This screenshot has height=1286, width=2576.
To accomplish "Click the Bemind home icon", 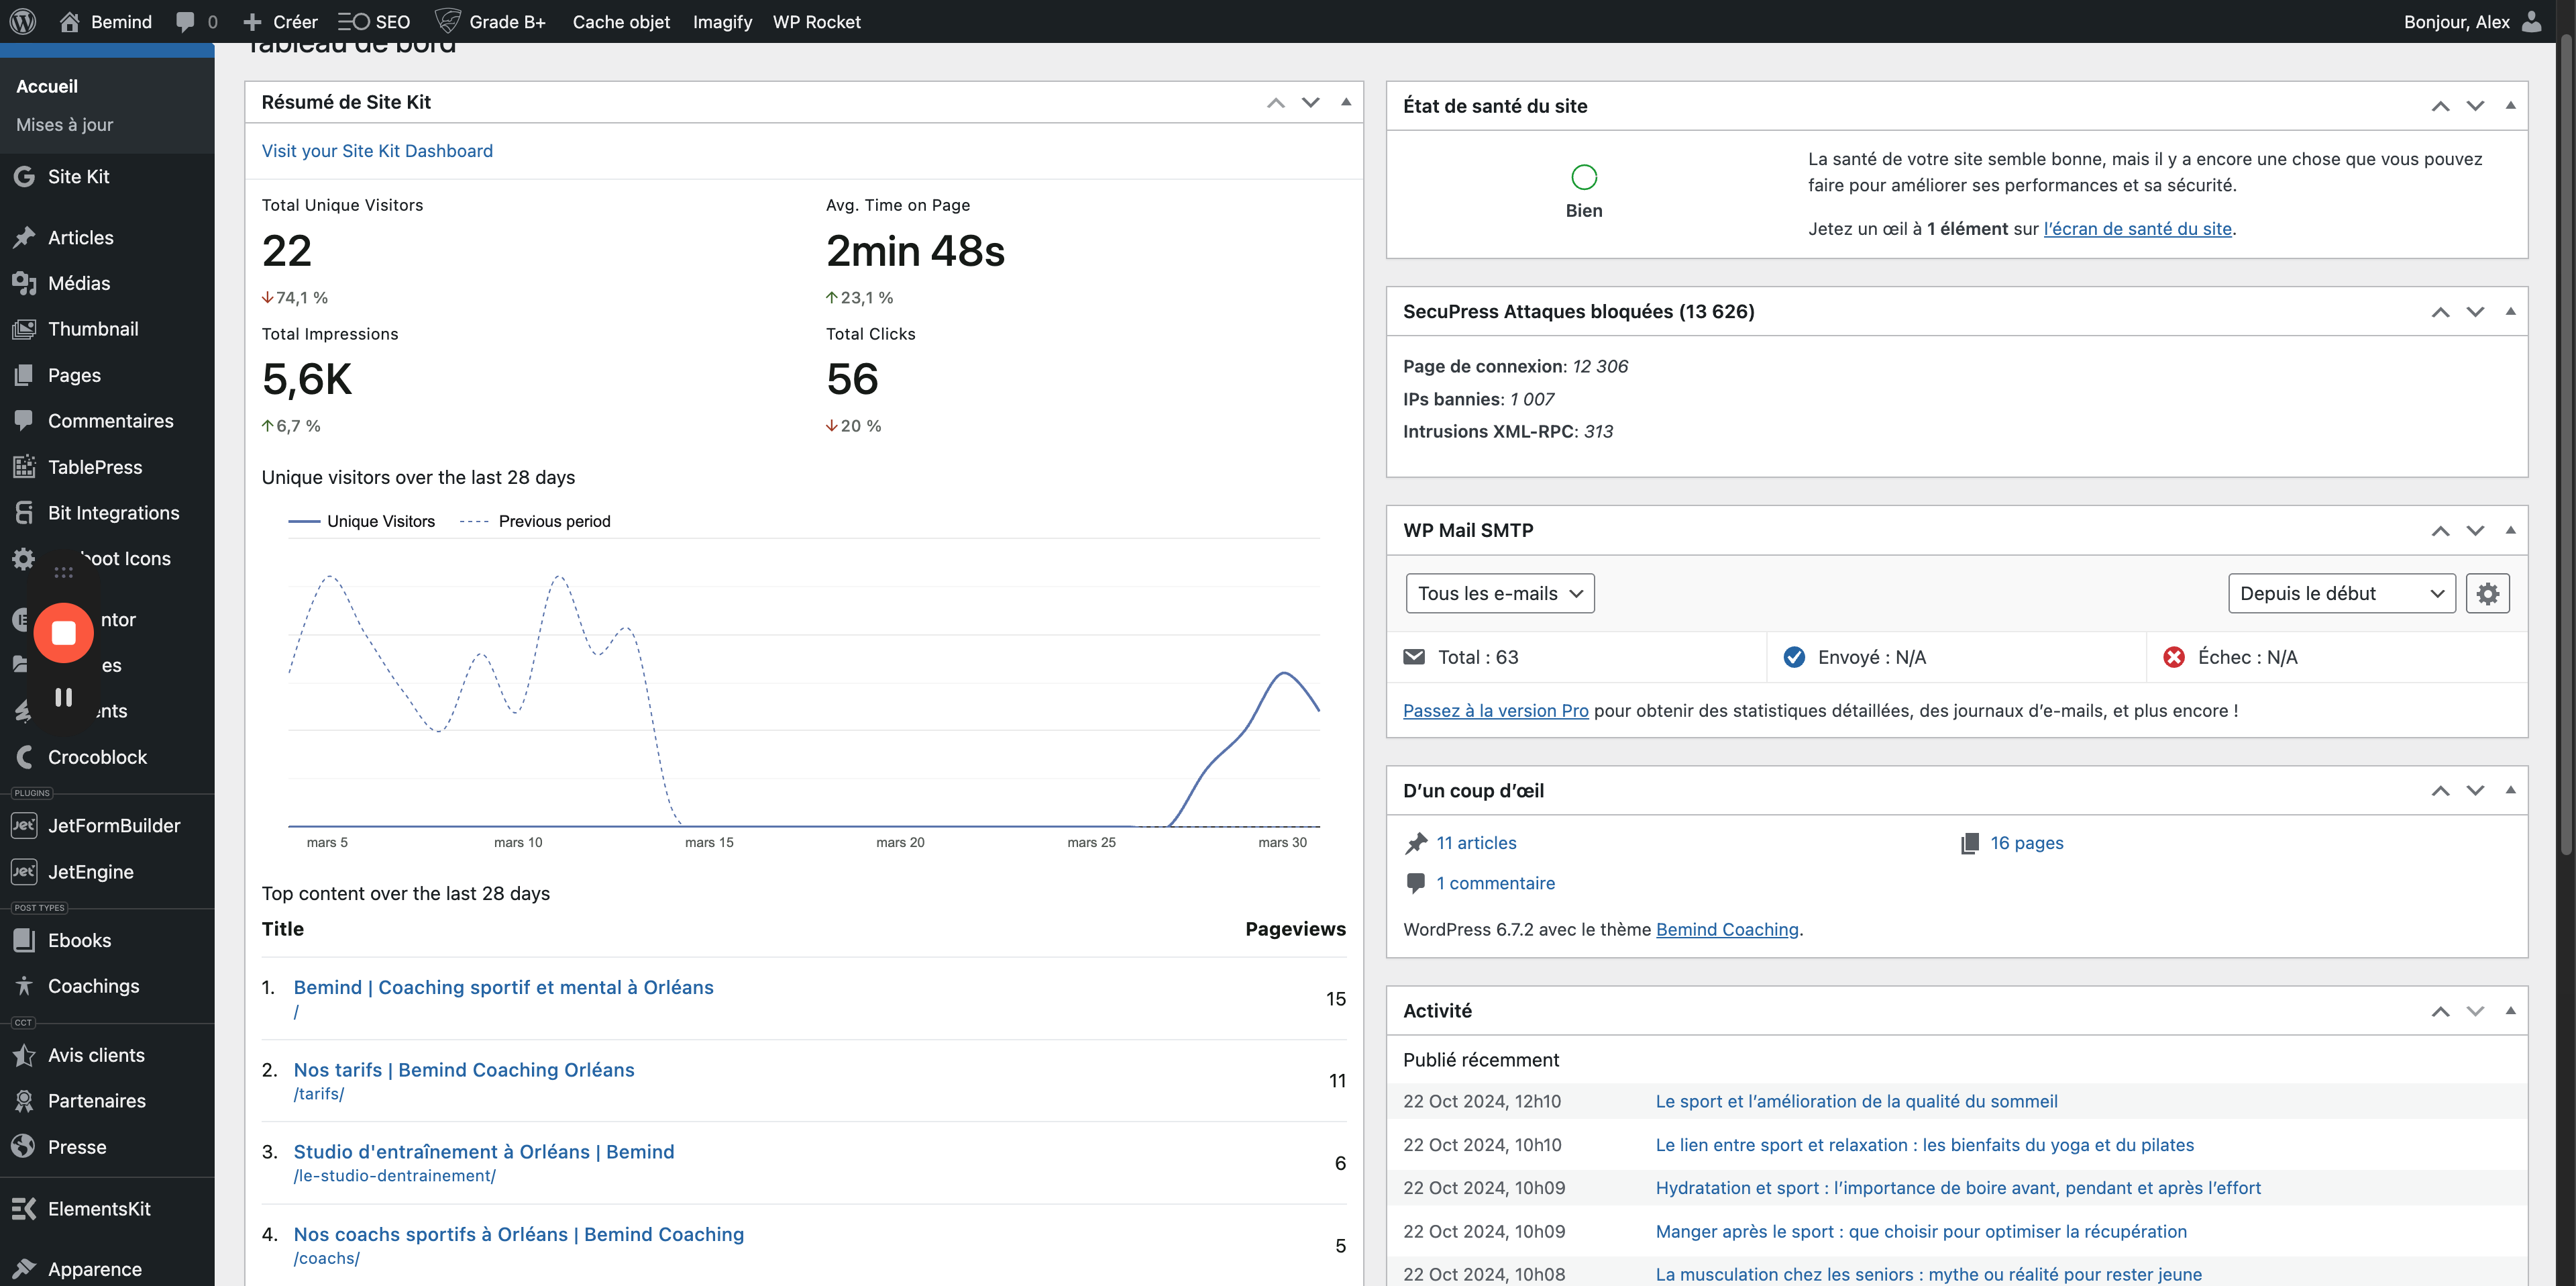I will pyautogui.click(x=69, y=21).
